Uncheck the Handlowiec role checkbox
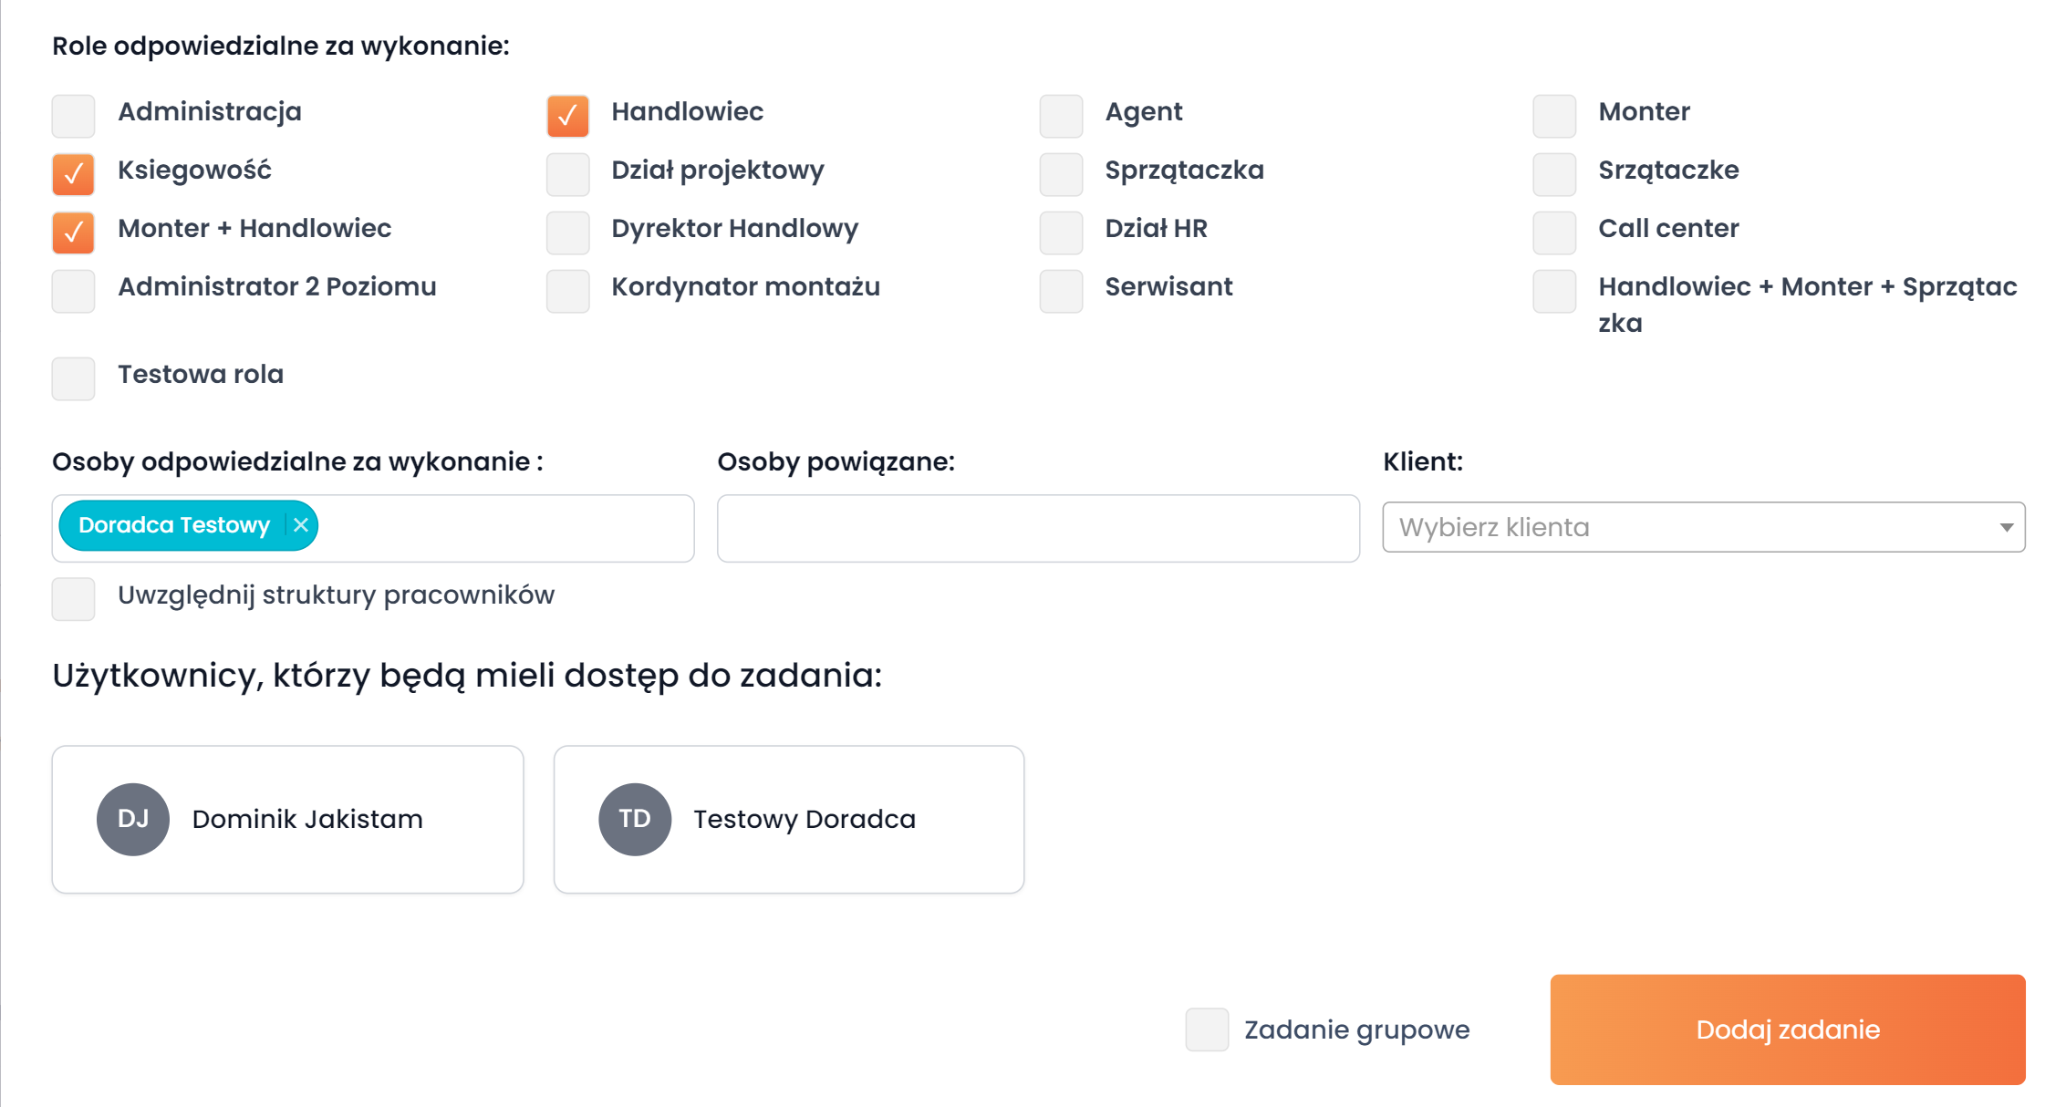This screenshot has width=2066, height=1107. click(x=567, y=116)
